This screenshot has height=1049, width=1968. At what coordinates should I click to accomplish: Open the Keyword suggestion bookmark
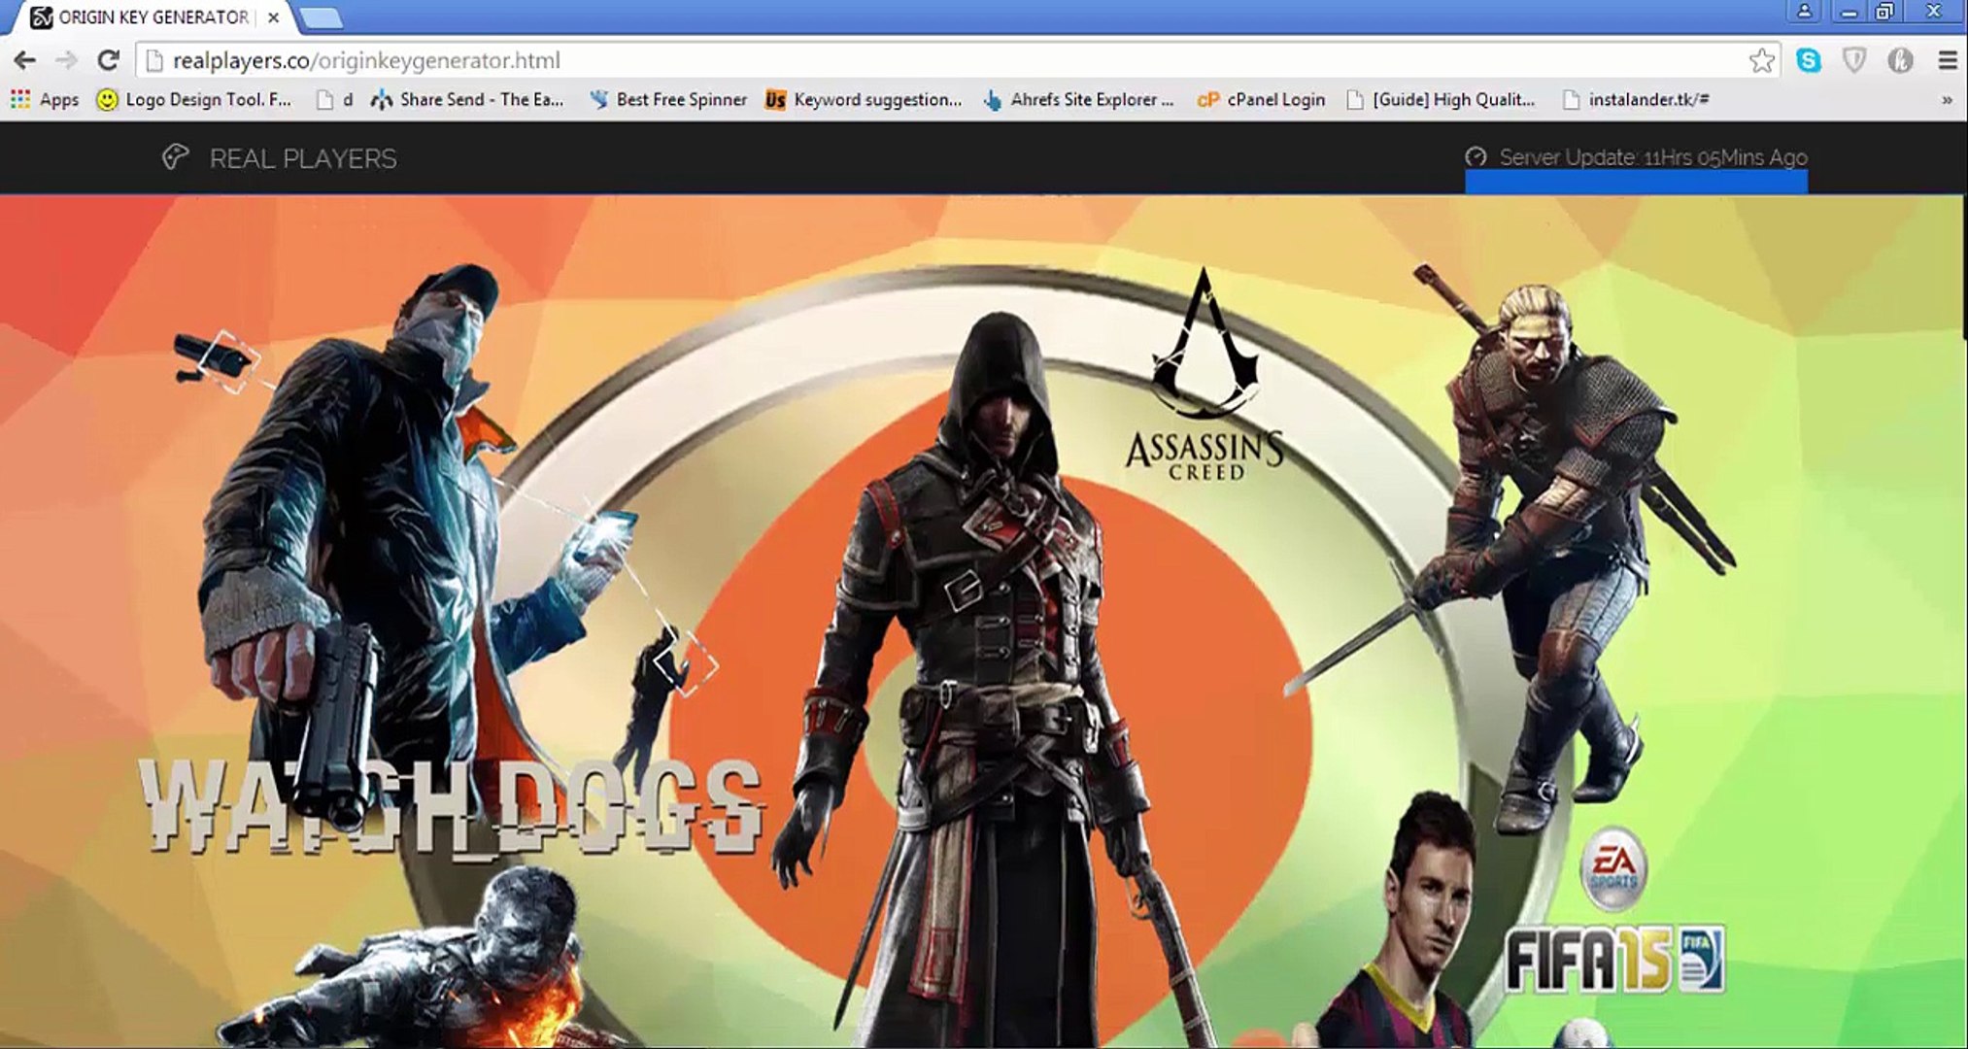[864, 99]
